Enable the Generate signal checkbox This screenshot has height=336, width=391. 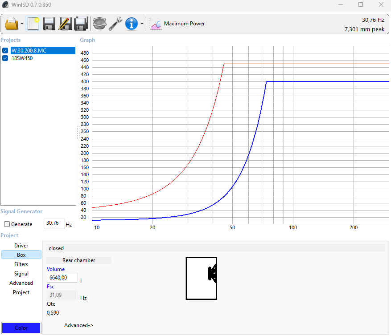coord(7,224)
